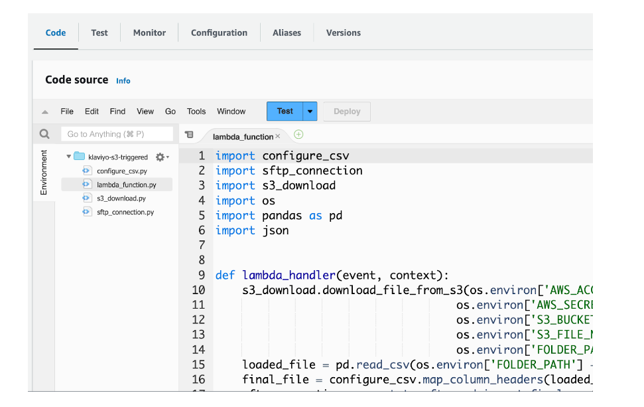Close the lambda_function tab

(x=278, y=136)
